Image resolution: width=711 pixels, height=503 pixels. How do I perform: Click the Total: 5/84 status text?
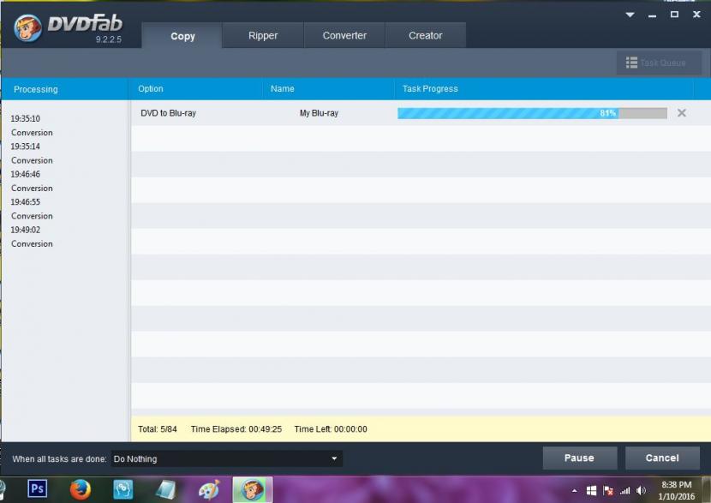tap(158, 429)
